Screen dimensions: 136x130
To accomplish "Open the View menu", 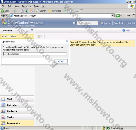I will (x=17, y=6).
